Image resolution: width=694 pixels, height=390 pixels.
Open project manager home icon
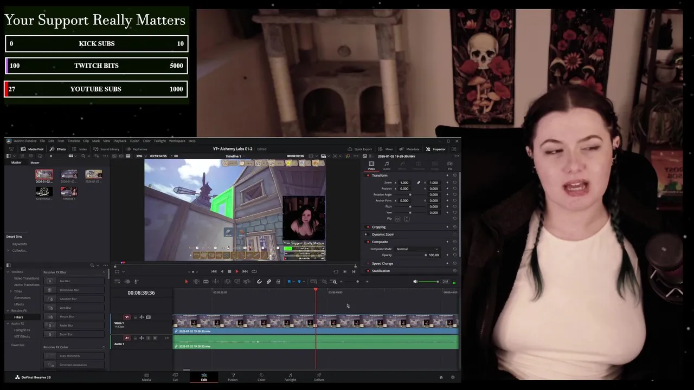[441, 377]
